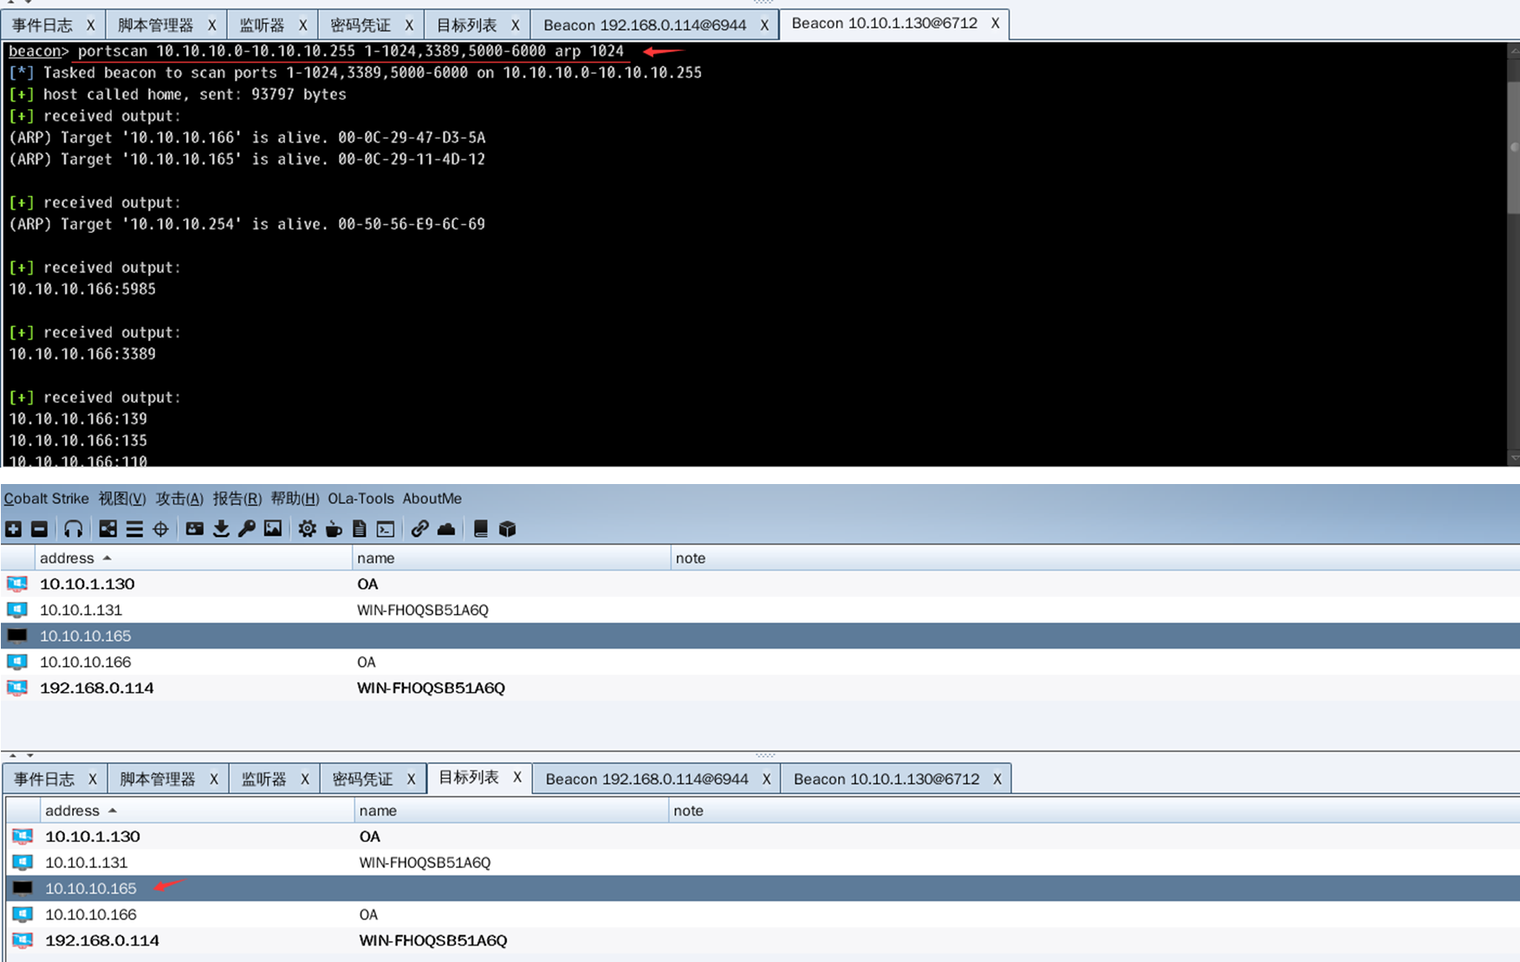
Task: Open the 攻击(A) menu
Action: [x=179, y=499]
